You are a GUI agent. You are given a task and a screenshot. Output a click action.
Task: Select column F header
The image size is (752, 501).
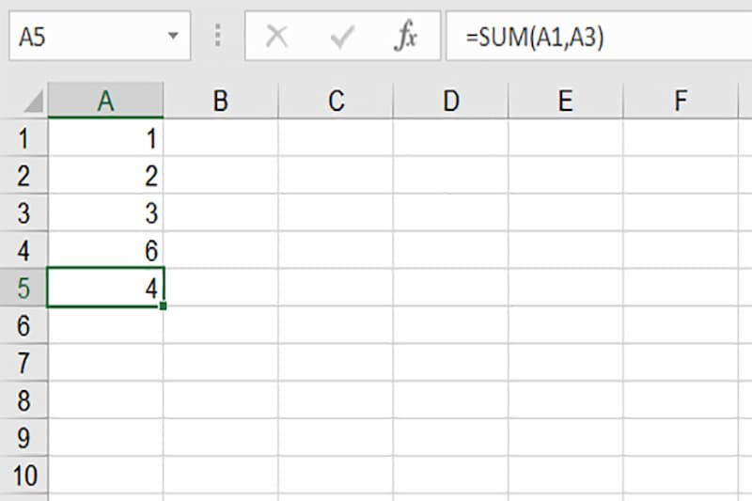[x=681, y=102]
